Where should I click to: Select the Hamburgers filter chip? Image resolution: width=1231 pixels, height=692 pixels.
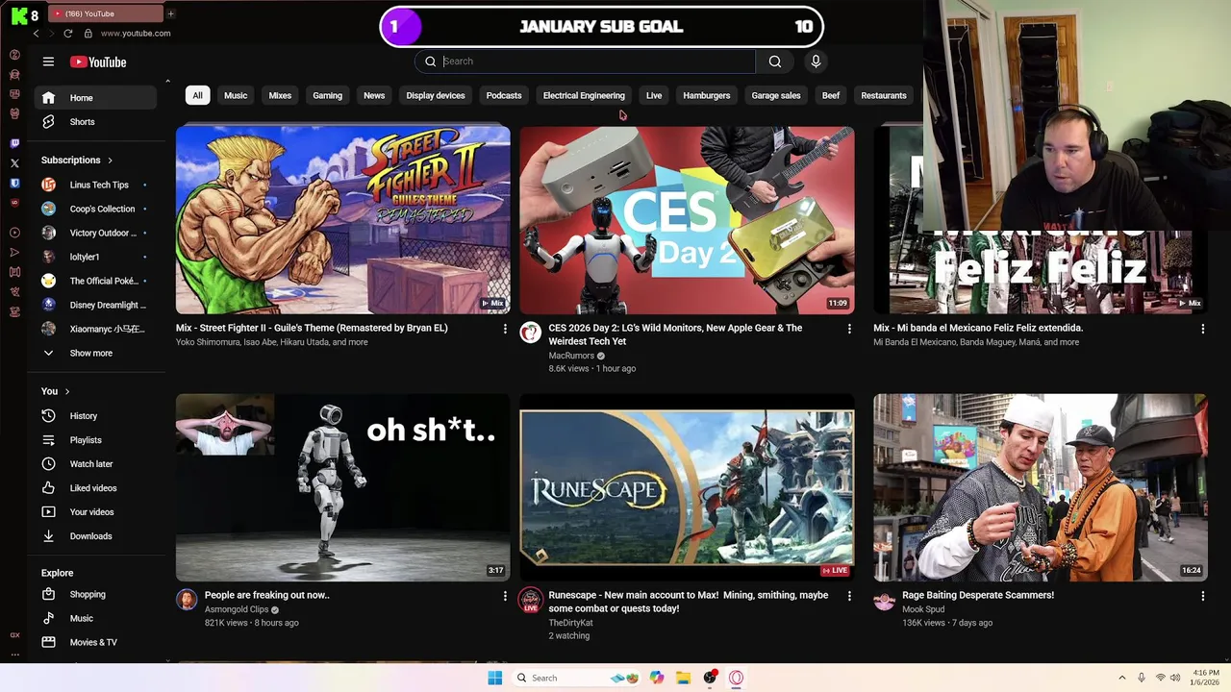[707, 95]
